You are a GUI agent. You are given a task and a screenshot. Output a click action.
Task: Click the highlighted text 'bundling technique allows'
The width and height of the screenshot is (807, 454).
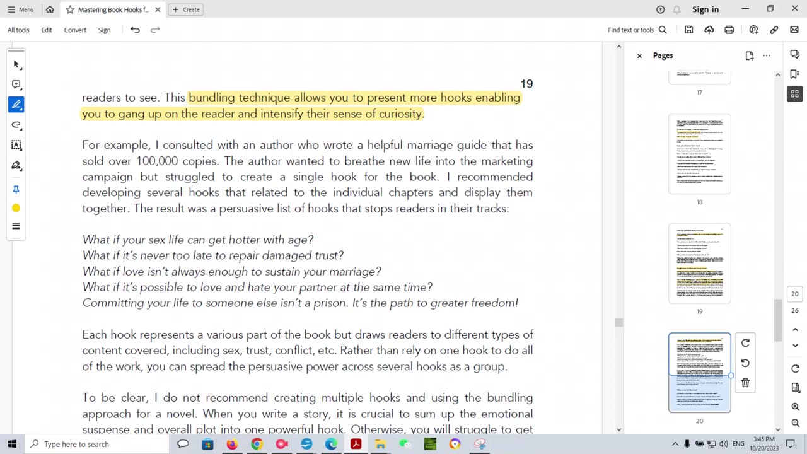point(257,98)
